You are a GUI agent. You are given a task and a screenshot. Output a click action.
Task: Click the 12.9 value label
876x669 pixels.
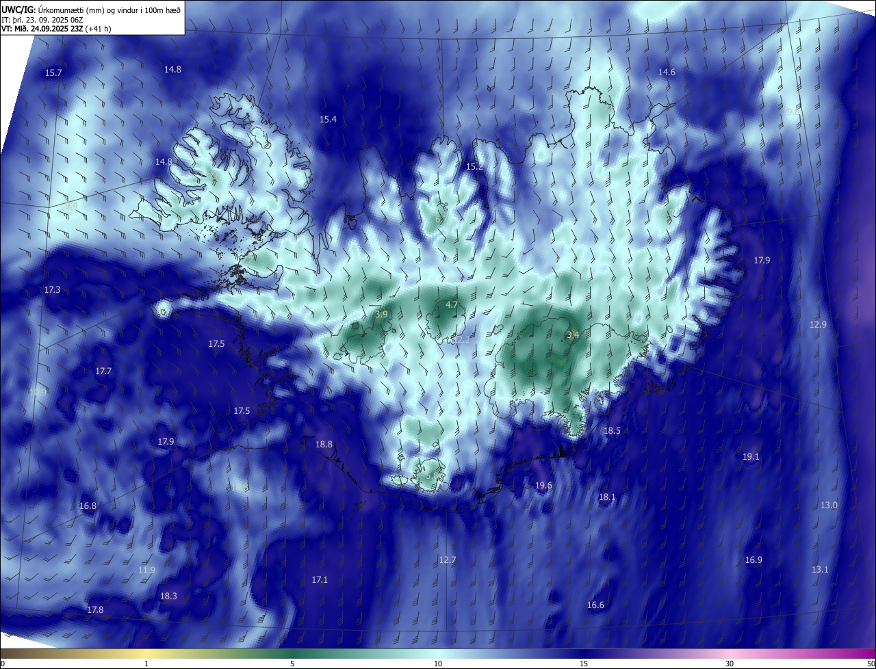(818, 324)
